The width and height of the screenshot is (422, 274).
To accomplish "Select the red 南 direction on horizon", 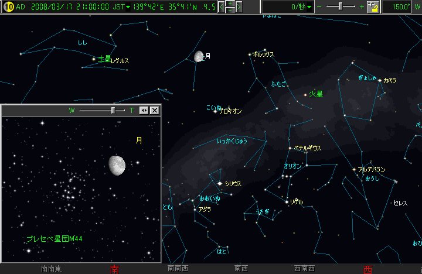I will (x=115, y=269).
